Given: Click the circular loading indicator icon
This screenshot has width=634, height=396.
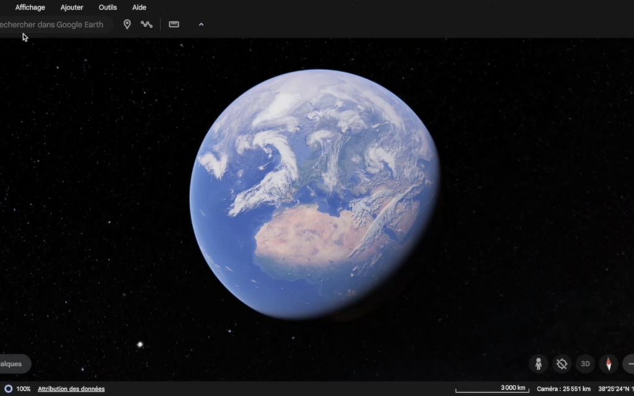Looking at the screenshot, I should (x=8, y=389).
